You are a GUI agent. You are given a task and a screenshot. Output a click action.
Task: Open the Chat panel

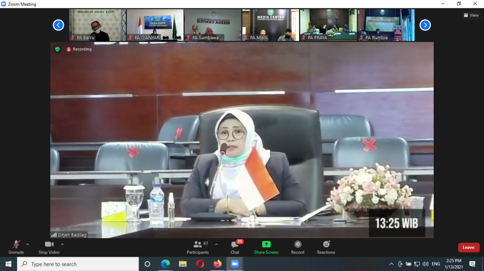[x=235, y=247]
